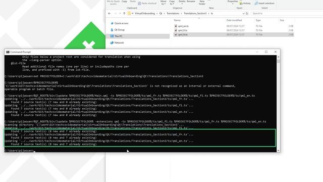
Task: Click the Command Prompt title bar icon
Action: 8,52
